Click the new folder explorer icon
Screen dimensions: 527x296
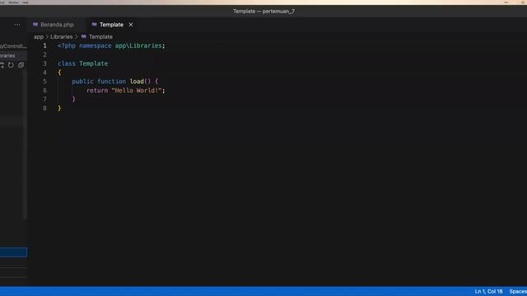tap(2, 65)
